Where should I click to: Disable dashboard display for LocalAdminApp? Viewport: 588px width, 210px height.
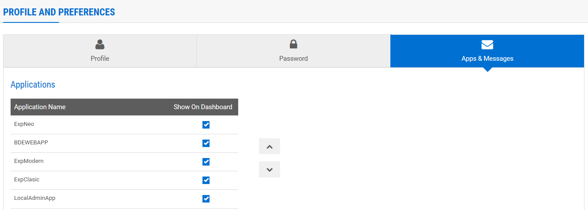[x=206, y=199]
